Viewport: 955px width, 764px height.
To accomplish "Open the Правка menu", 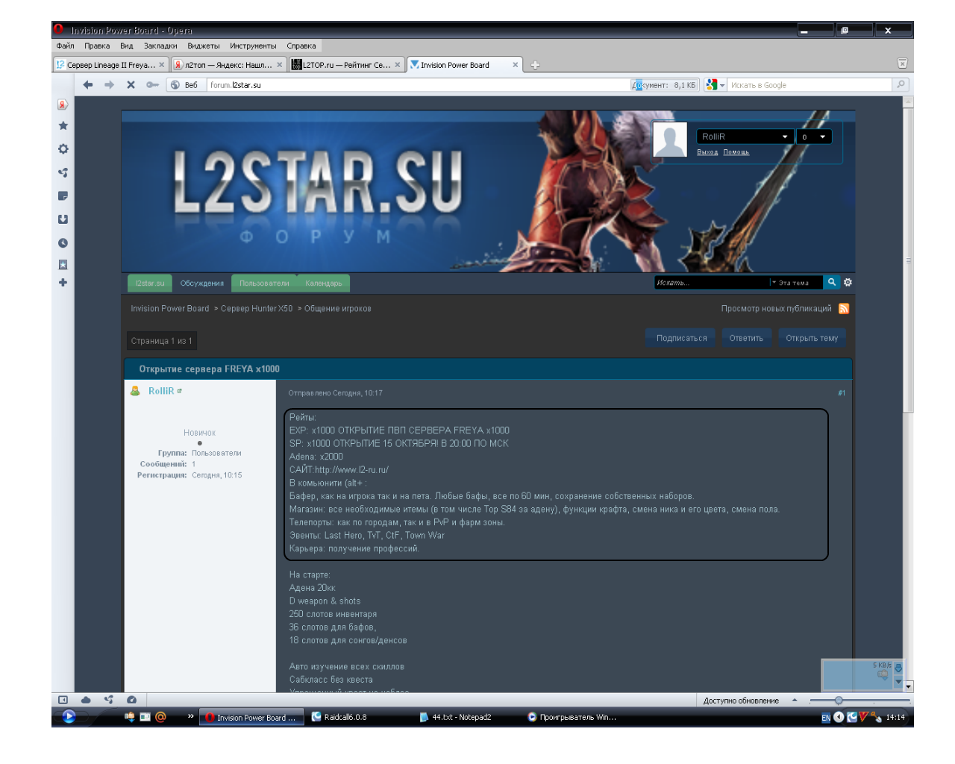I will 97,46.
